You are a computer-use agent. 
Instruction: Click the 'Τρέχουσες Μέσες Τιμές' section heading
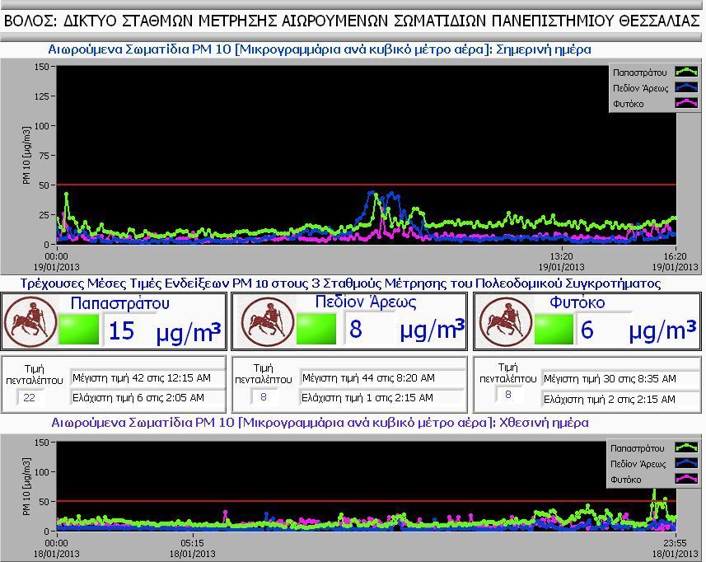point(340,283)
